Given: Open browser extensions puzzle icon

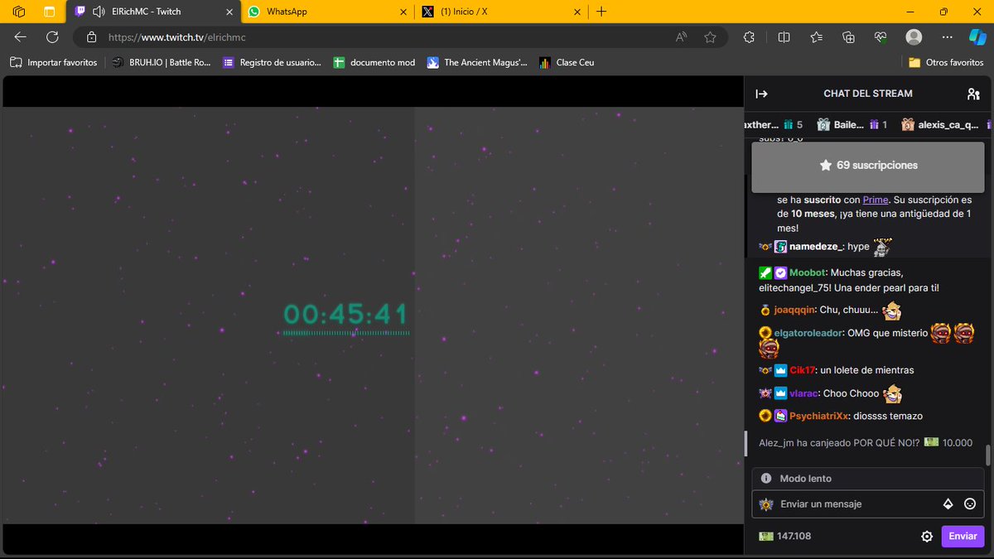Looking at the screenshot, I should click(749, 37).
